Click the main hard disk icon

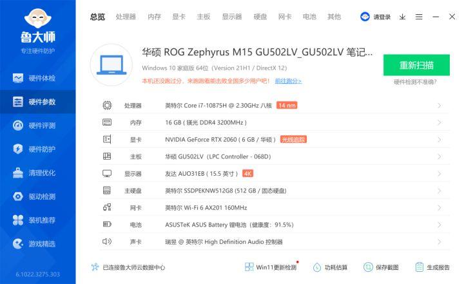tap(107, 190)
